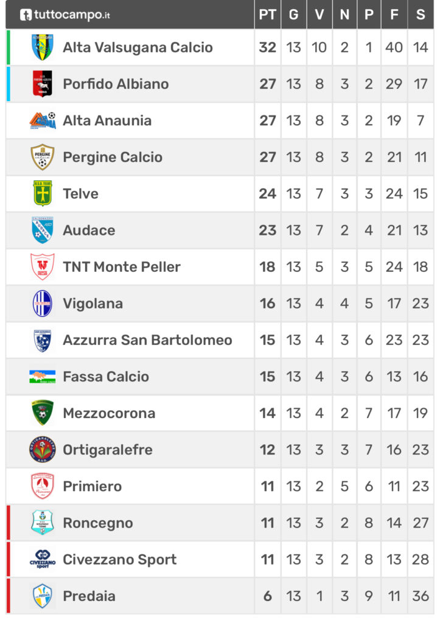Image resolution: width=440 pixels, height=623 pixels.
Task: Open the Fassa Calcio flag logo
Action: (x=43, y=377)
